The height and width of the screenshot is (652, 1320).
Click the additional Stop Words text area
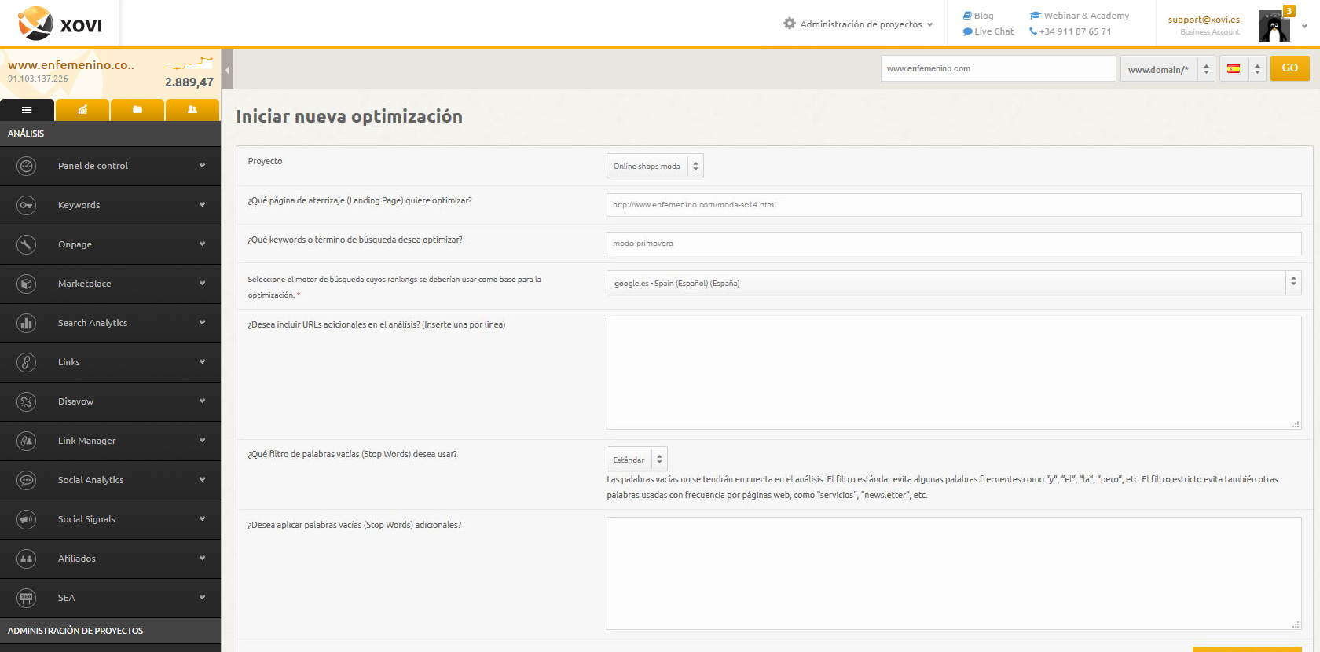954,573
